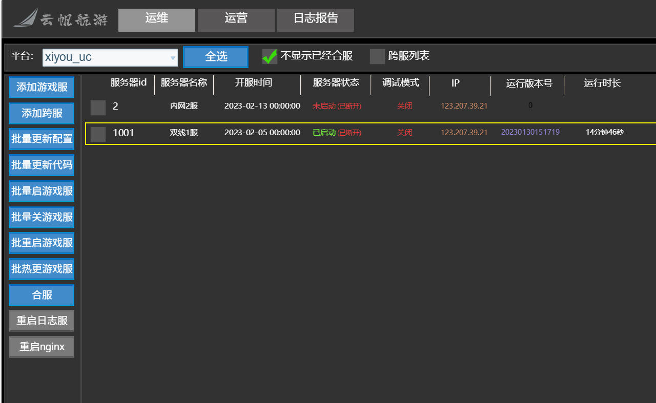Sort by the 服务器状态 column header
The height and width of the screenshot is (403, 656).
pyautogui.click(x=336, y=83)
